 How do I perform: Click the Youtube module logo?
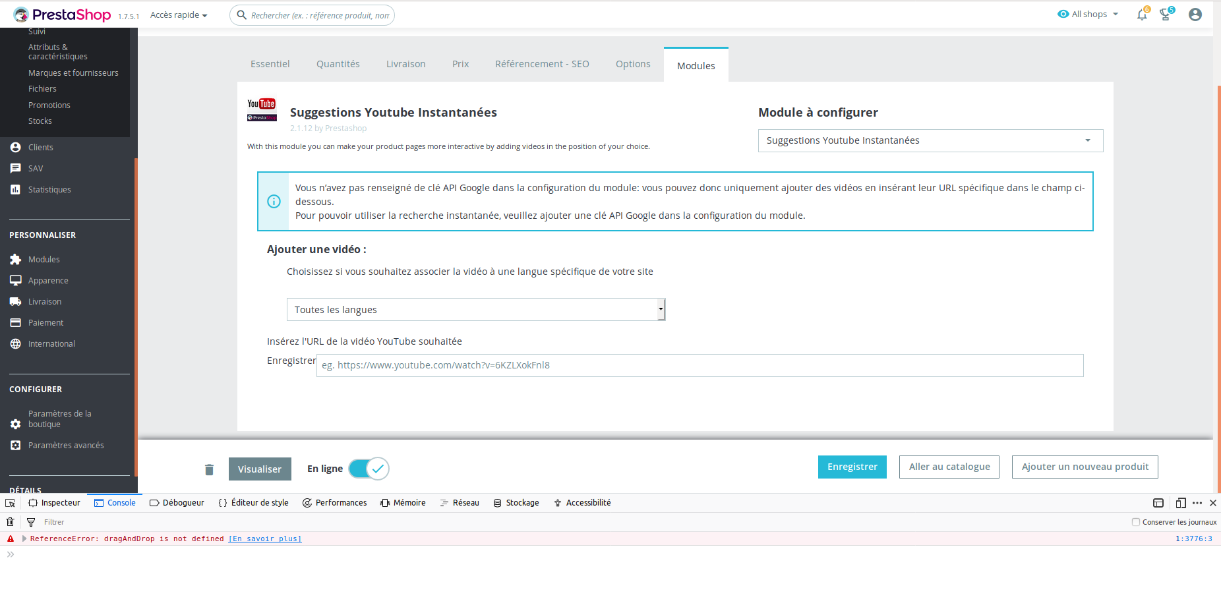click(x=262, y=109)
